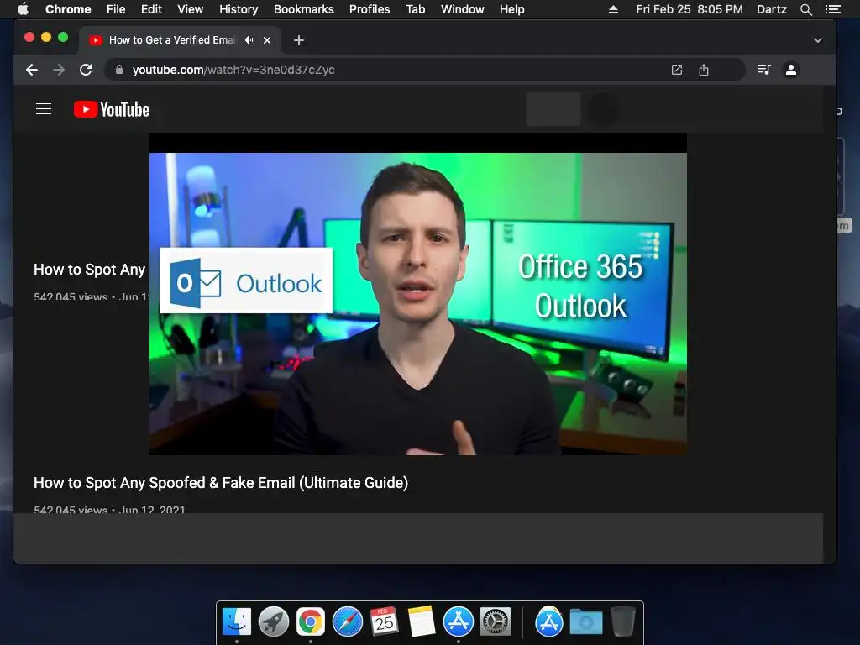The image size is (860, 645).
Task: Expand the tab search chevron
Action: [x=818, y=40]
